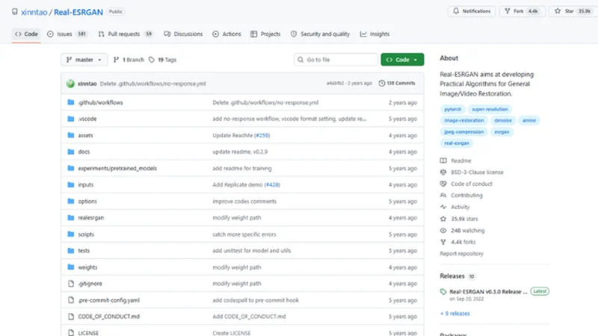View the 19 Tags link
Screen dimensions: 598x336
click(162, 60)
